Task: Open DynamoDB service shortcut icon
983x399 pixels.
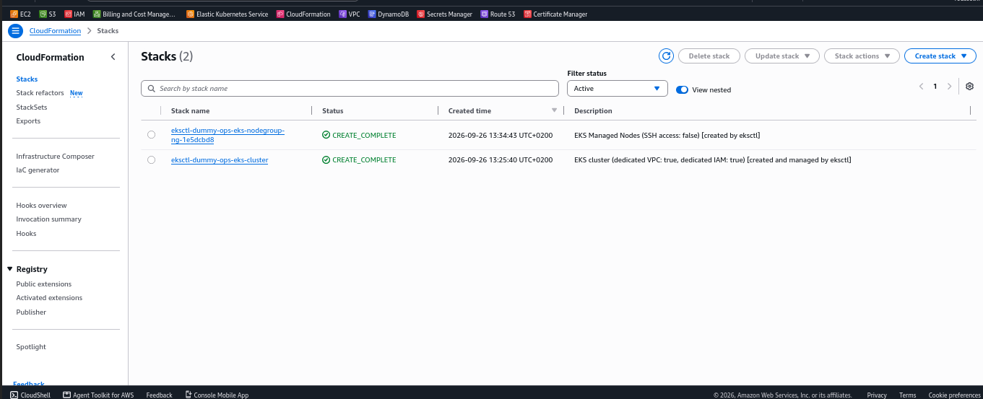Action: tap(372, 14)
